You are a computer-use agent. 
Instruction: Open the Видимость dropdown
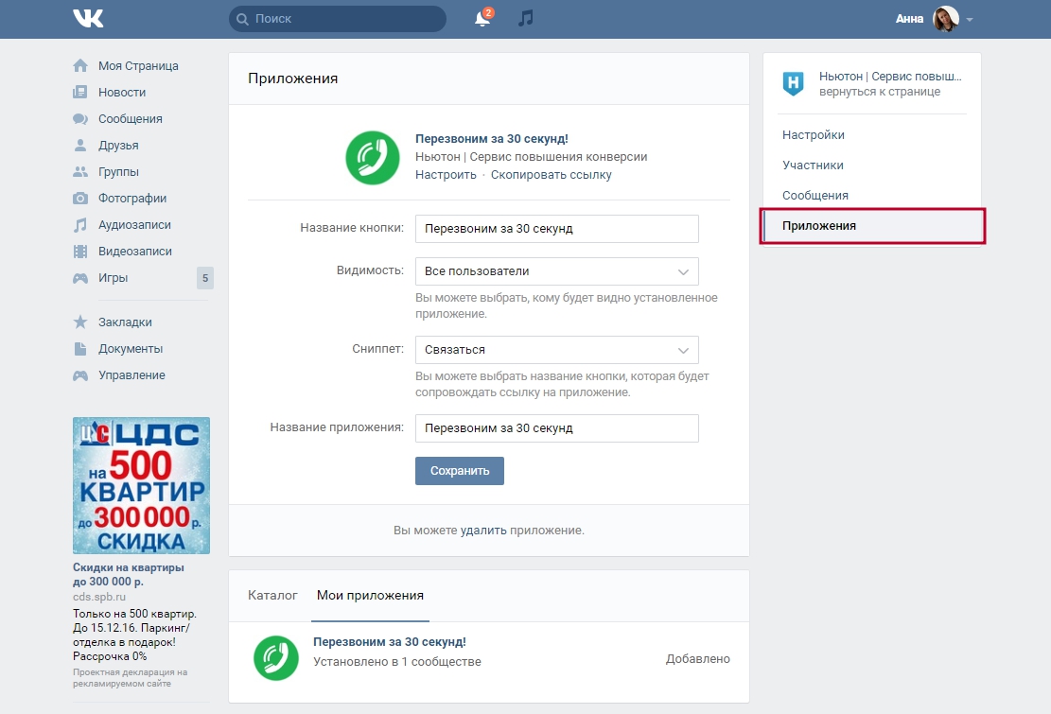coord(557,271)
